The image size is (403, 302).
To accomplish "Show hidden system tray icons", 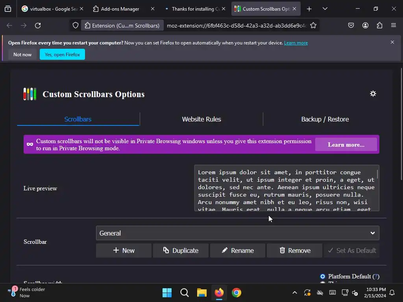I will coord(295,293).
